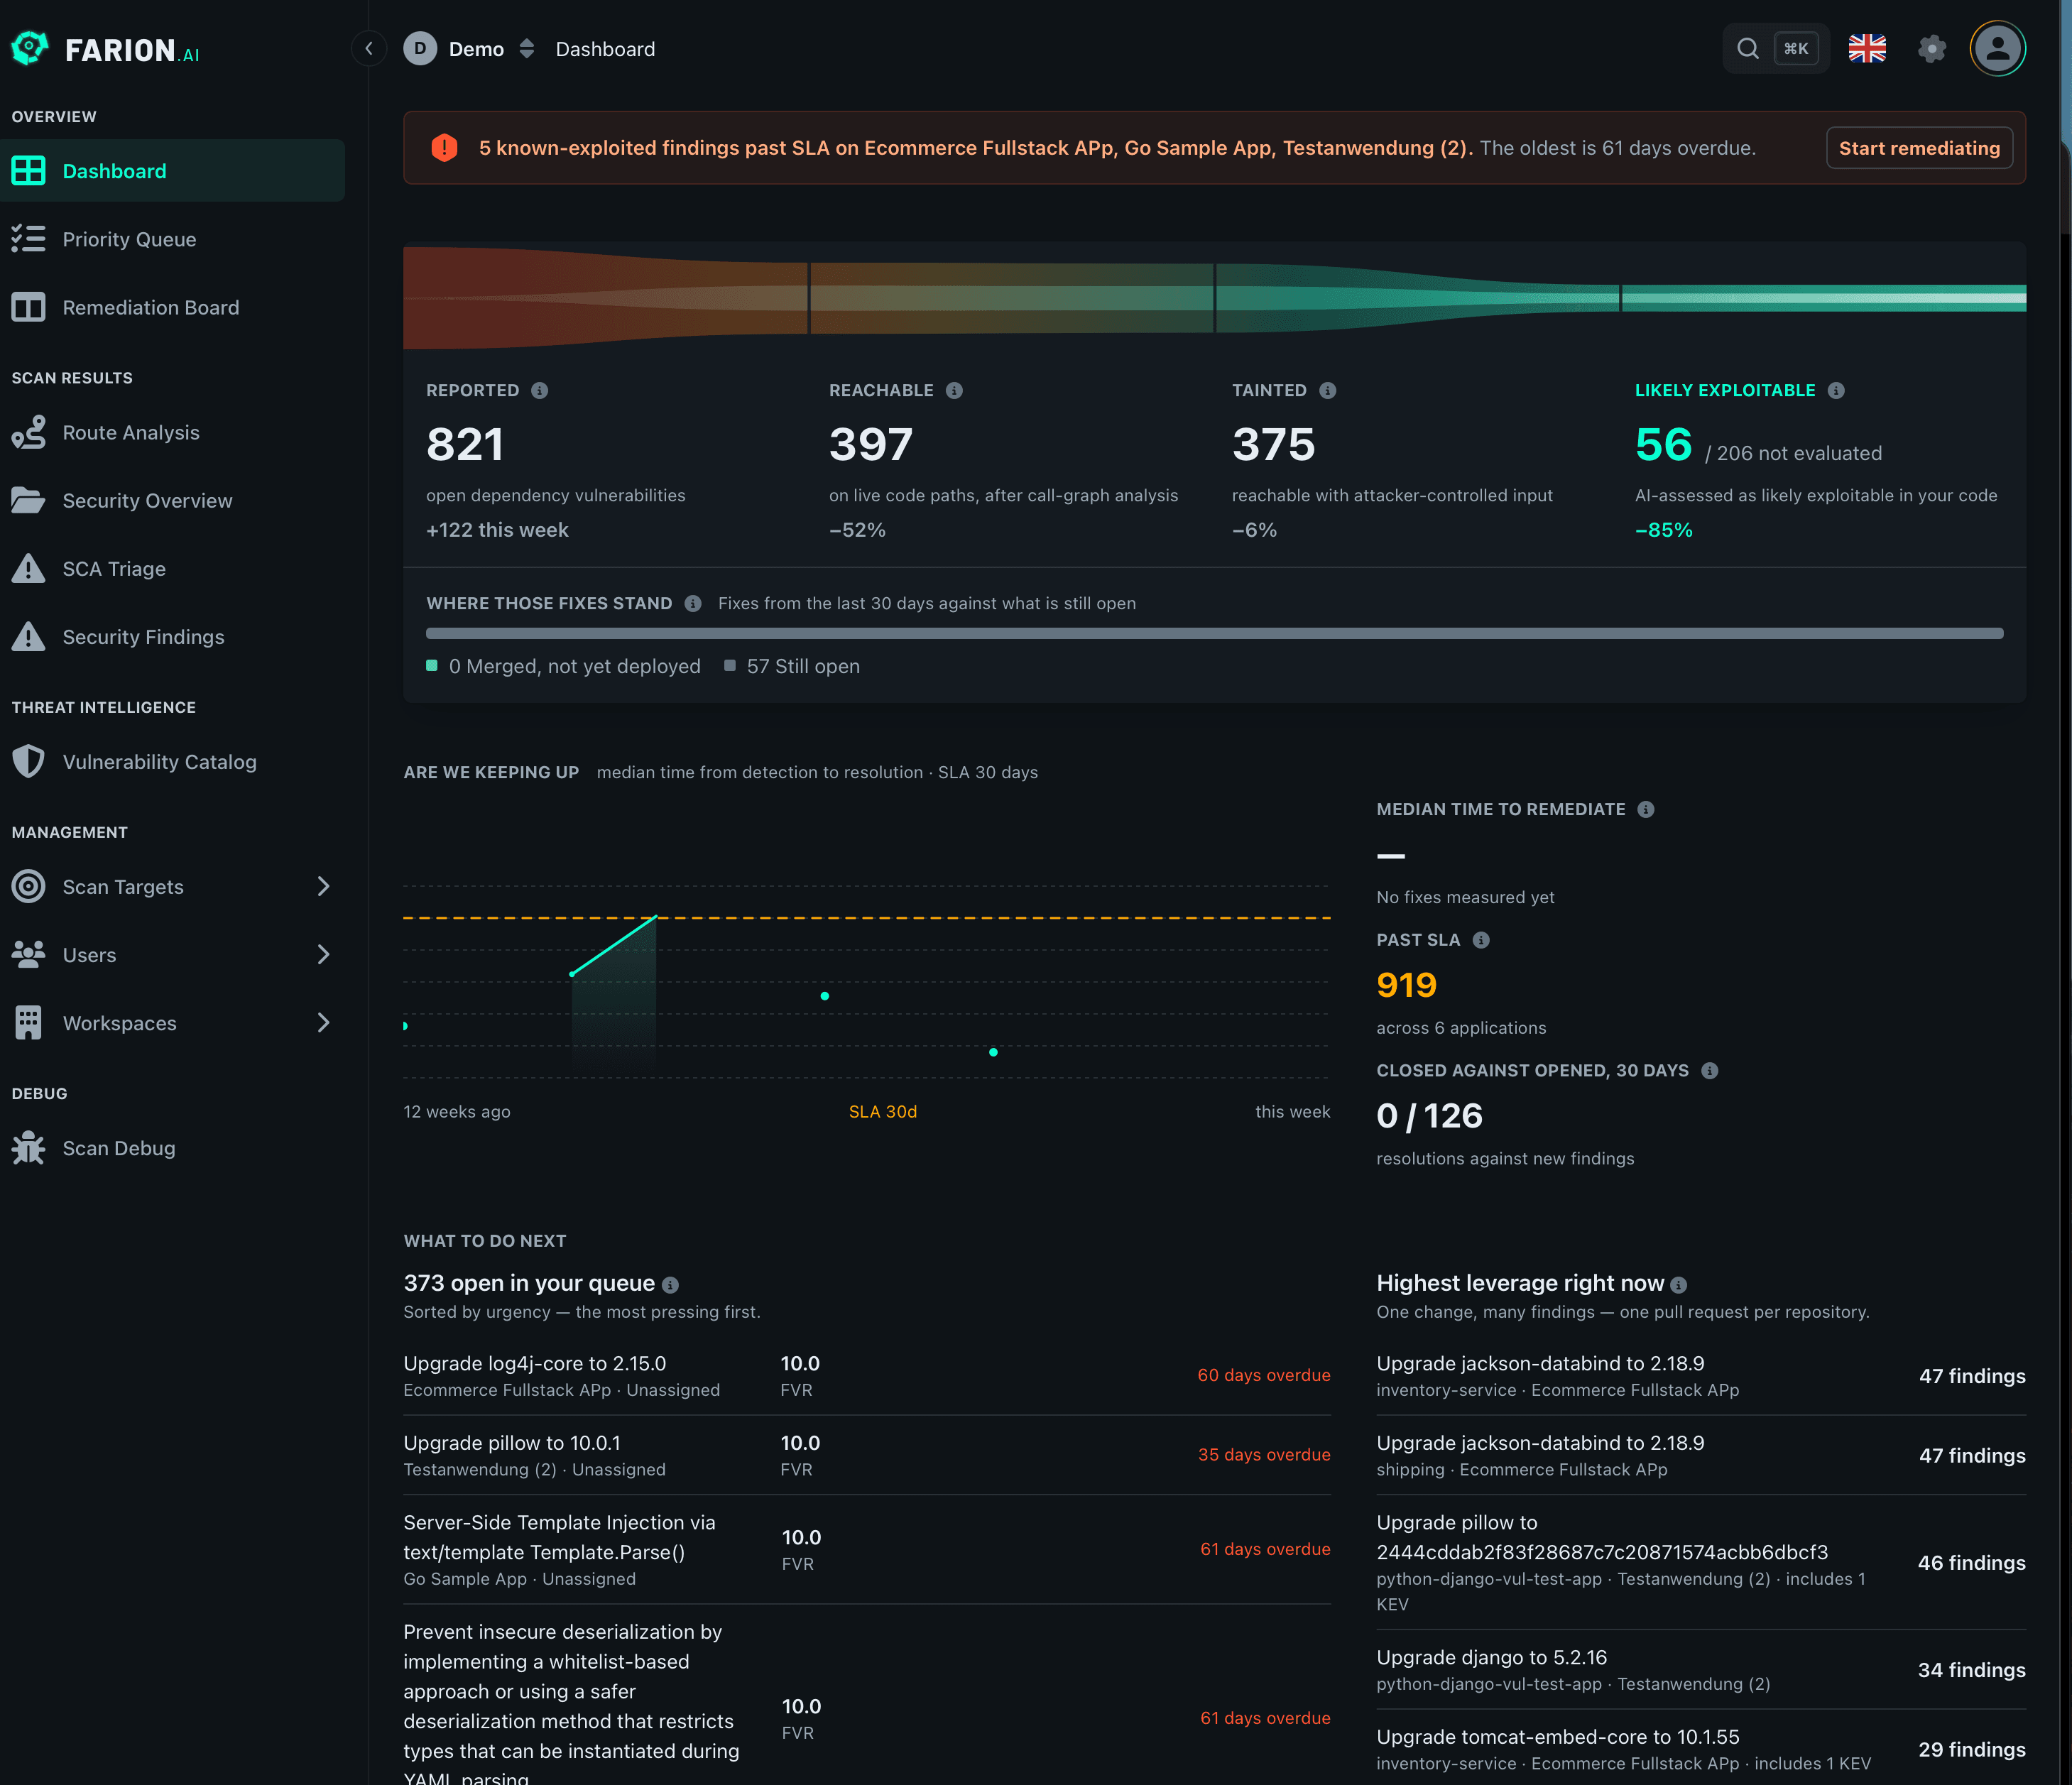
Task: Open Upgrade django to 5.2.16 item
Action: [1701, 1669]
